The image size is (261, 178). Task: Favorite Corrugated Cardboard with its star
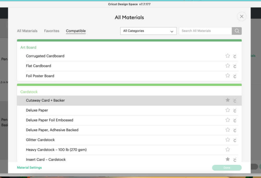[x=228, y=56]
